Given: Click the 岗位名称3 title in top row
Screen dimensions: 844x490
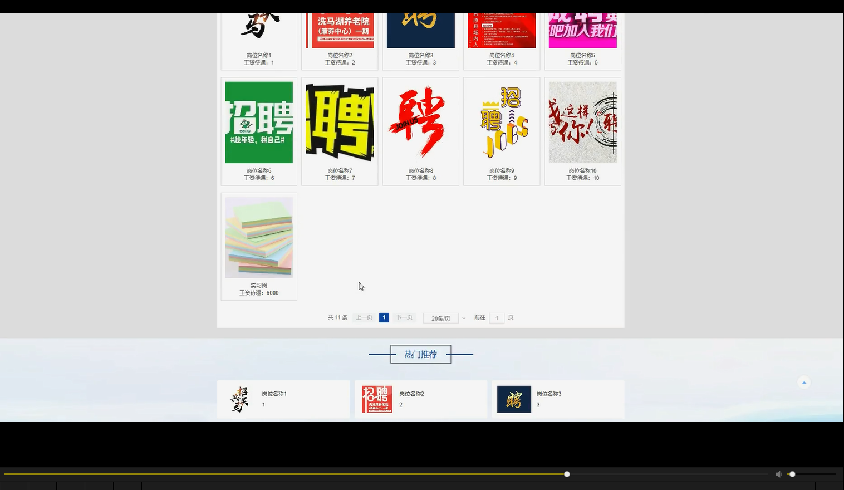Looking at the screenshot, I should click(x=421, y=55).
